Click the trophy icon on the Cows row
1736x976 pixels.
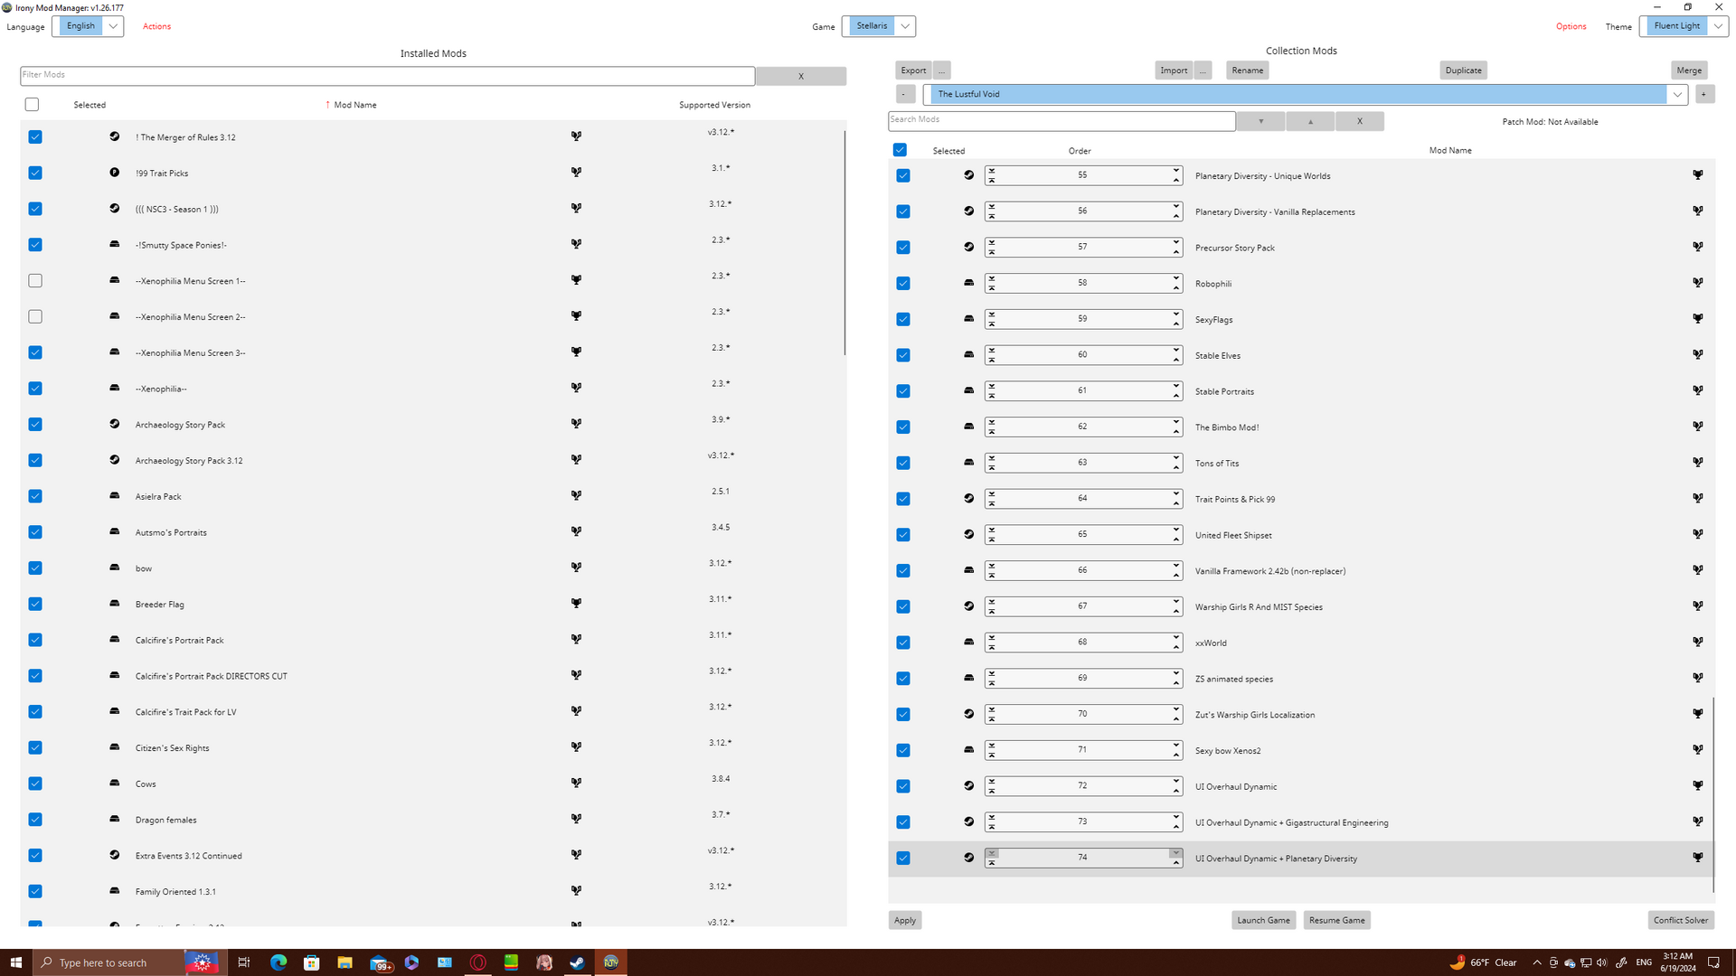coord(576,784)
